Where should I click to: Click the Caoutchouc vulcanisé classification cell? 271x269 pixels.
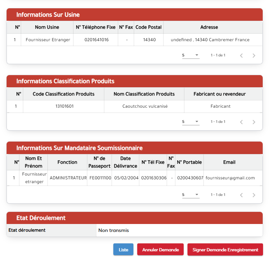145,106
